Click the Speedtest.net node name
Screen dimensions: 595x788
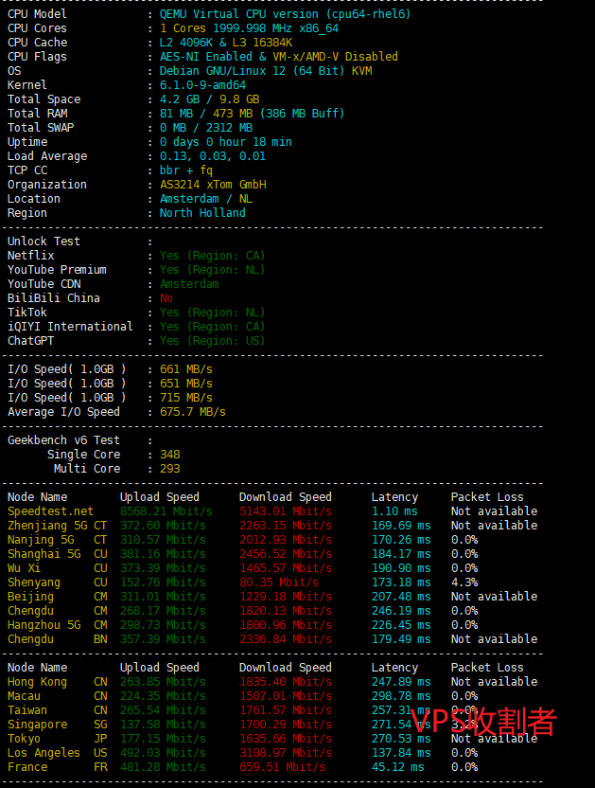(x=51, y=511)
